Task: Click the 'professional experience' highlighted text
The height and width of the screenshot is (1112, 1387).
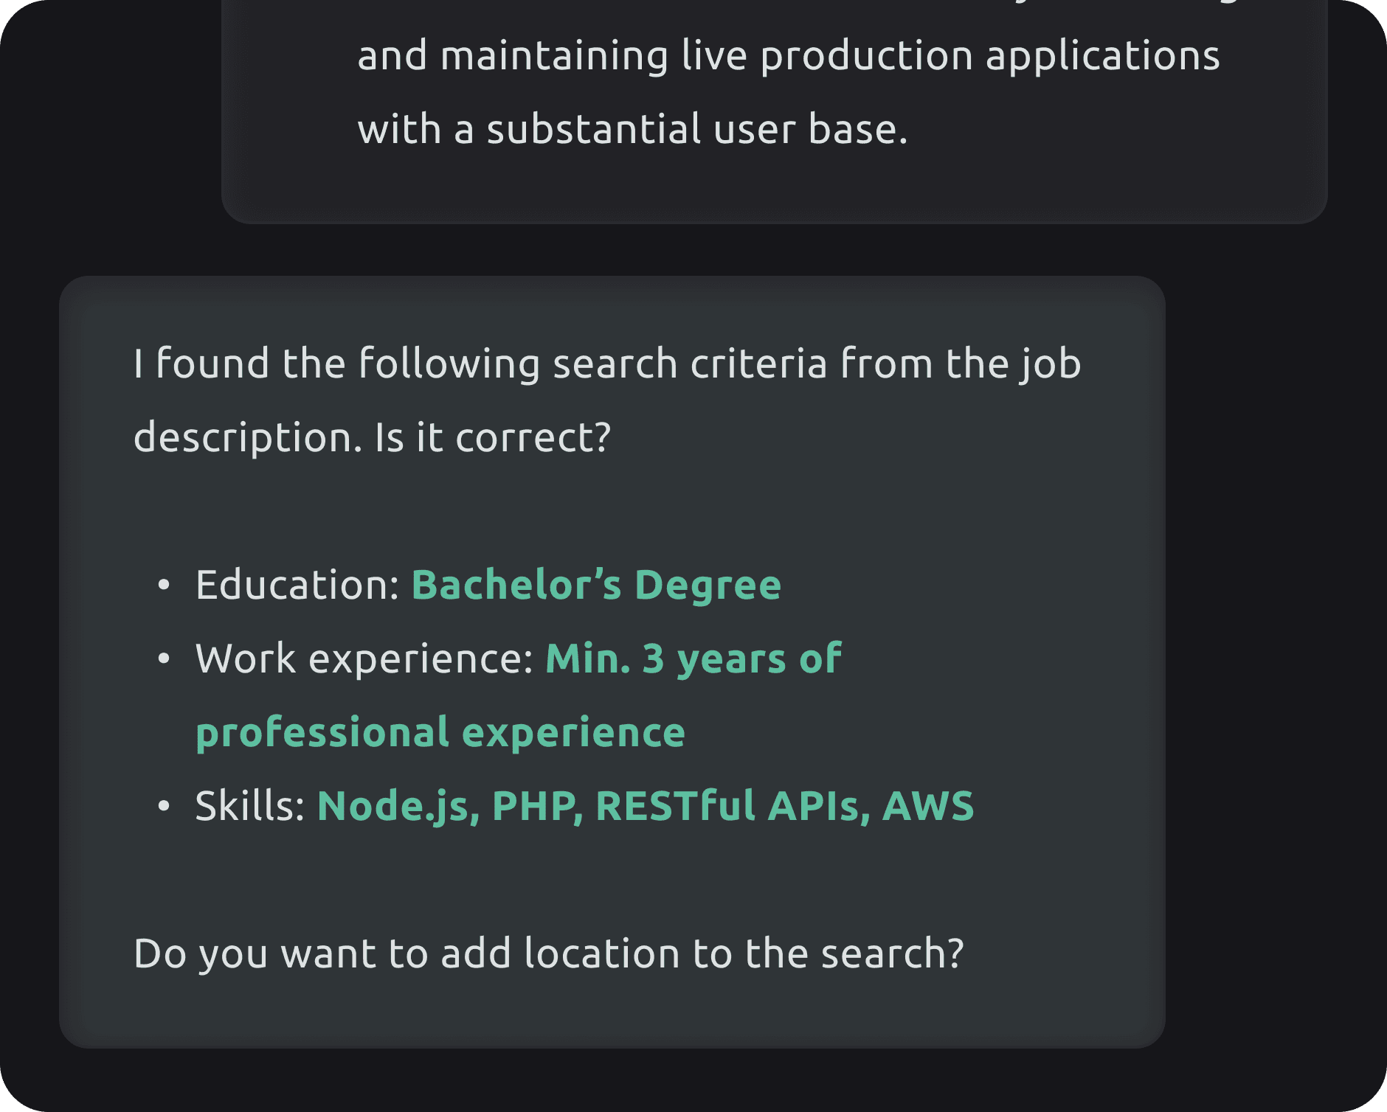Action: click(440, 732)
